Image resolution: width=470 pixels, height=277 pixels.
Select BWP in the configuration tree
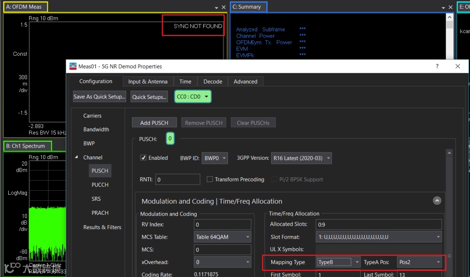pos(89,143)
